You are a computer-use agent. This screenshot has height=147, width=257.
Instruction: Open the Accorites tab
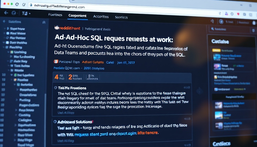[101, 16]
